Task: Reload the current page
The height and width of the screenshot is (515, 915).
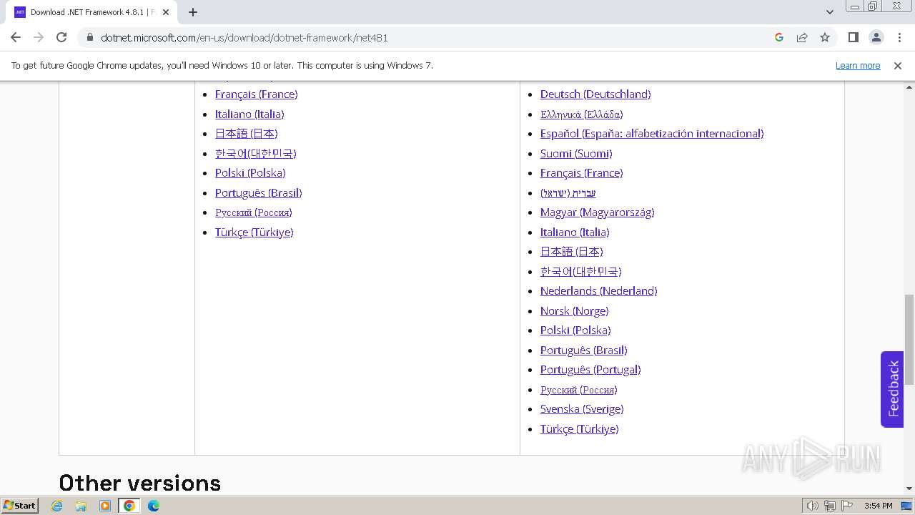Action: click(61, 37)
